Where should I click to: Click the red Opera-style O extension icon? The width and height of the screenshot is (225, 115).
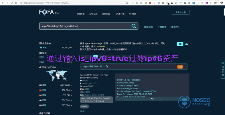tap(150, 3)
